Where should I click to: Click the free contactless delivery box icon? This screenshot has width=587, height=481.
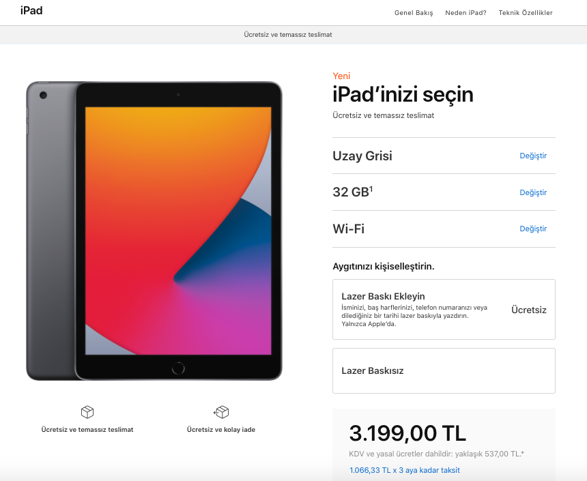(x=87, y=412)
